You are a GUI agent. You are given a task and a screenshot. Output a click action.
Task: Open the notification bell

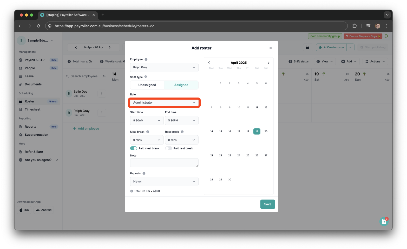386,36
